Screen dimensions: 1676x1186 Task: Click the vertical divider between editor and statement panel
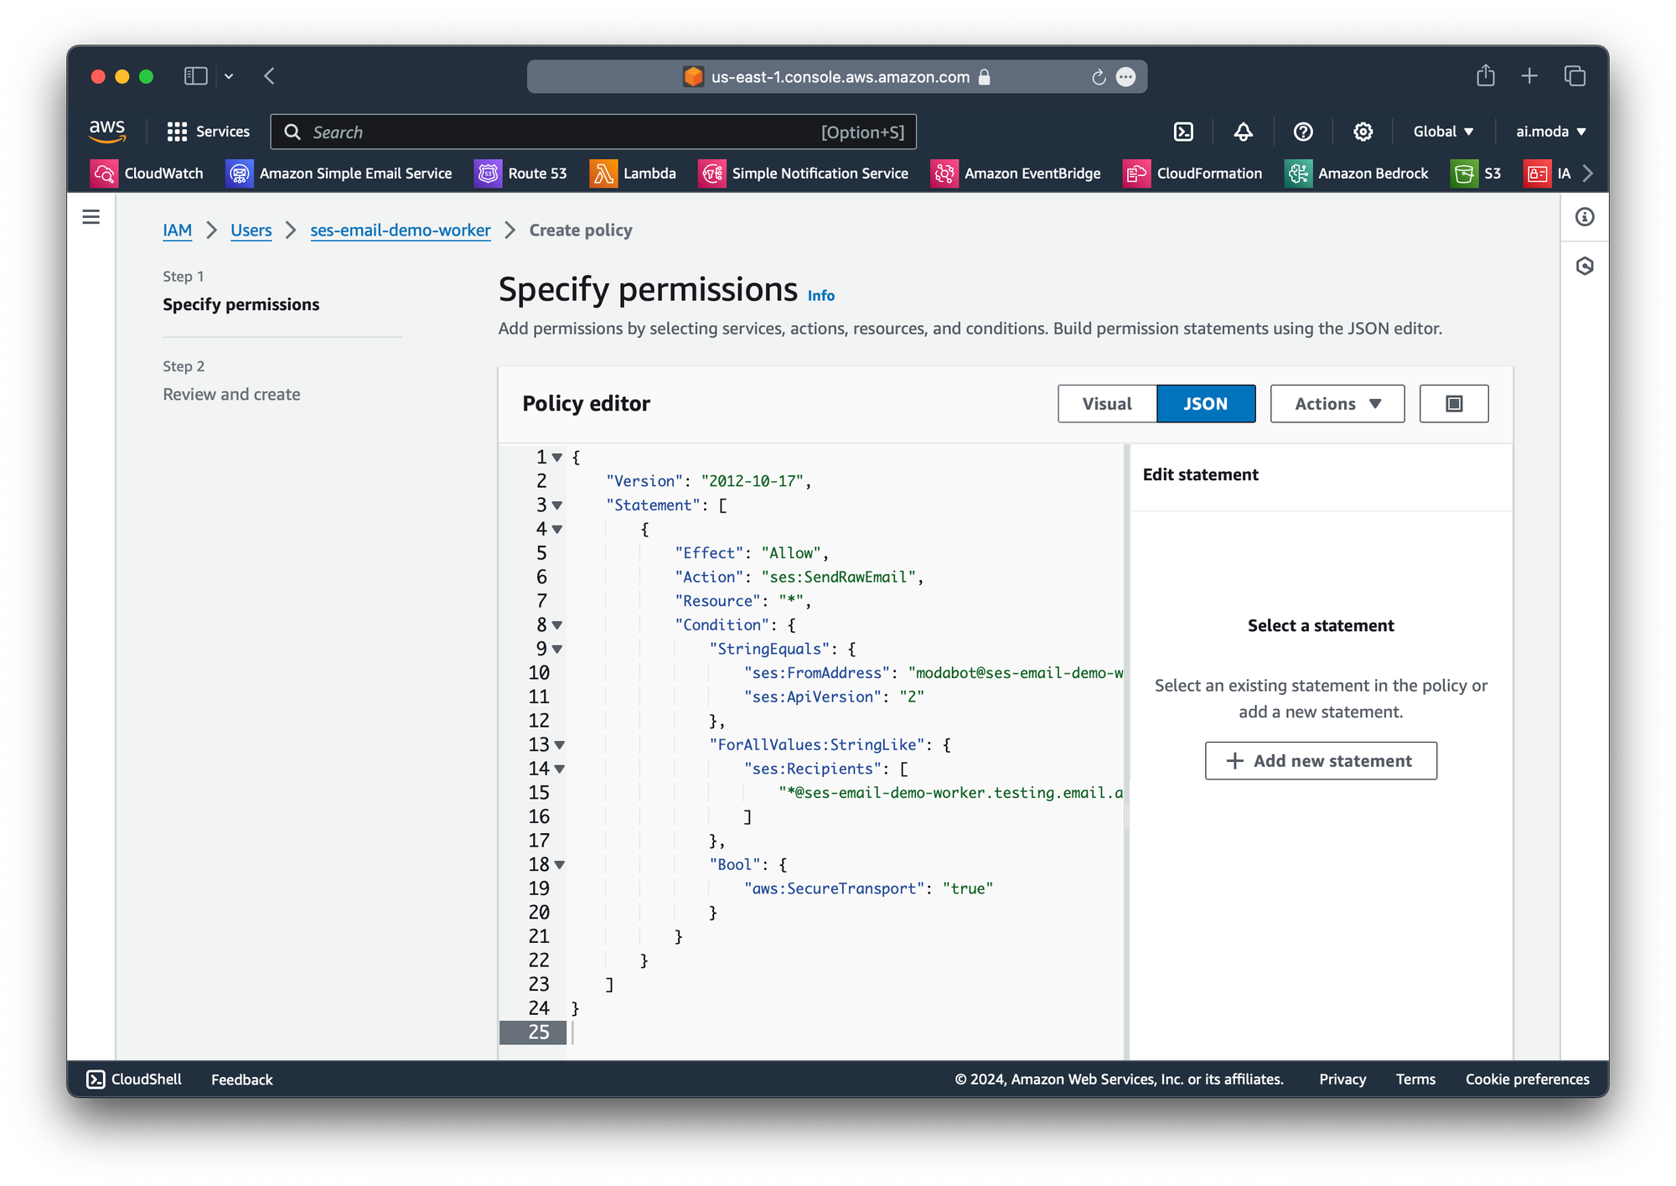pos(1126,817)
